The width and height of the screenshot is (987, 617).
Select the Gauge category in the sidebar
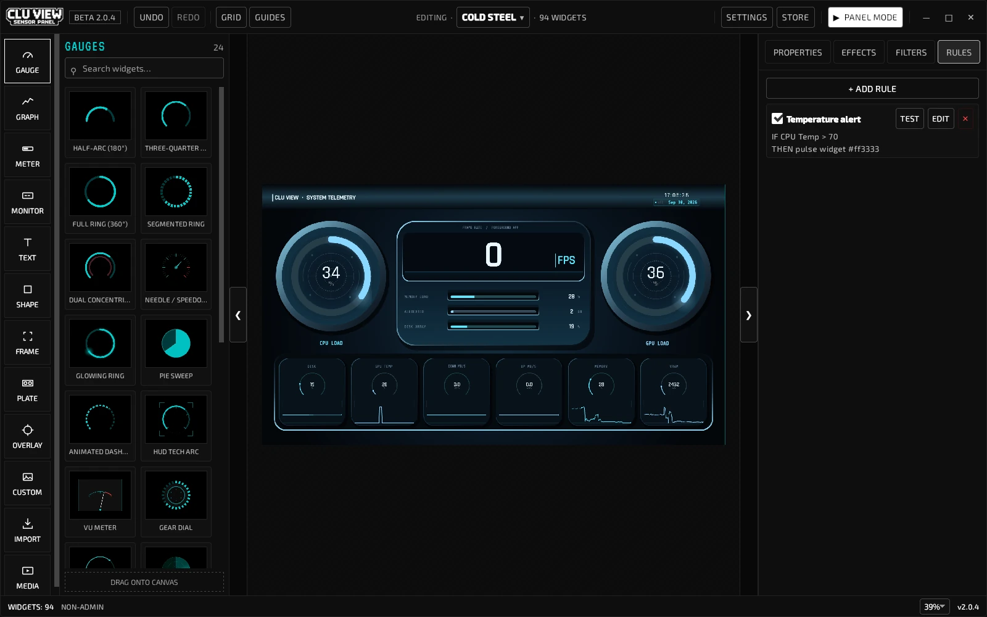point(27,61)
